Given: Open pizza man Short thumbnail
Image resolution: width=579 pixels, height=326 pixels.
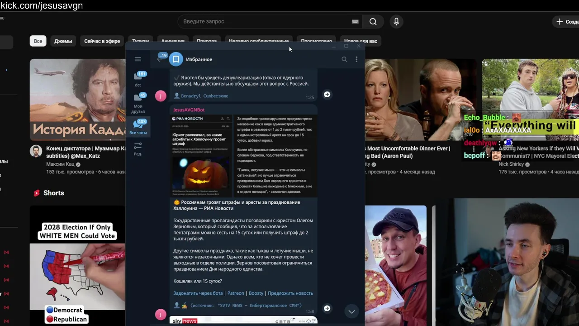Looking at the screenshot, I should click(395, 265).
